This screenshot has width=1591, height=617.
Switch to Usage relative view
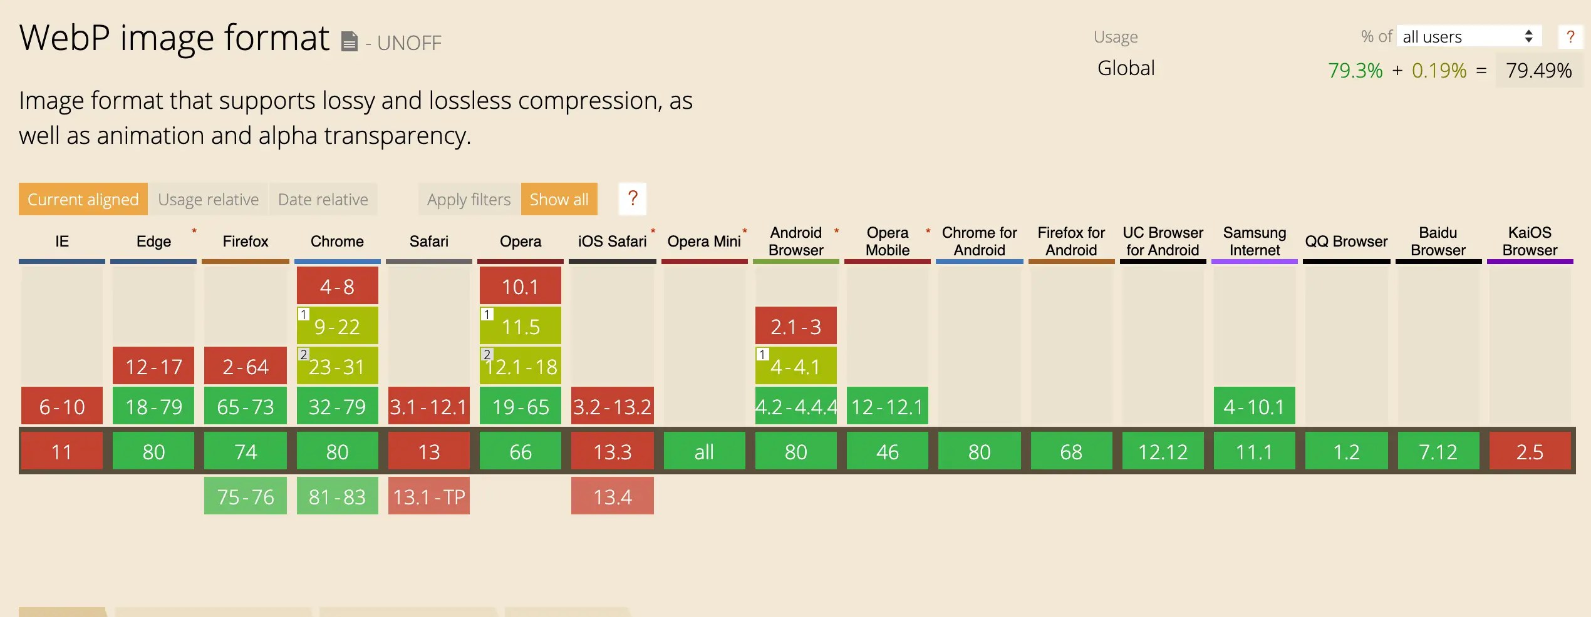(208, 199)
